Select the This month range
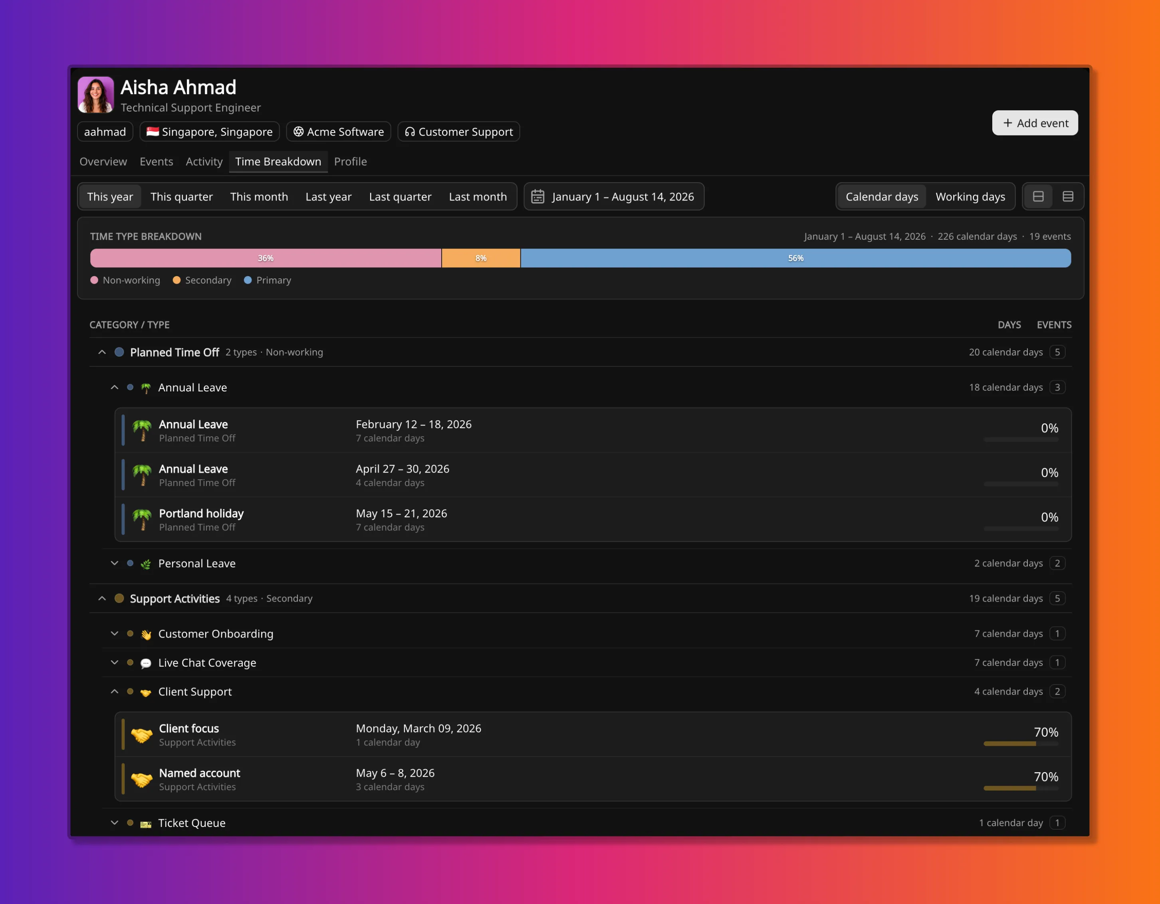This screenshot has width=1160, height=904. point(259,197)
